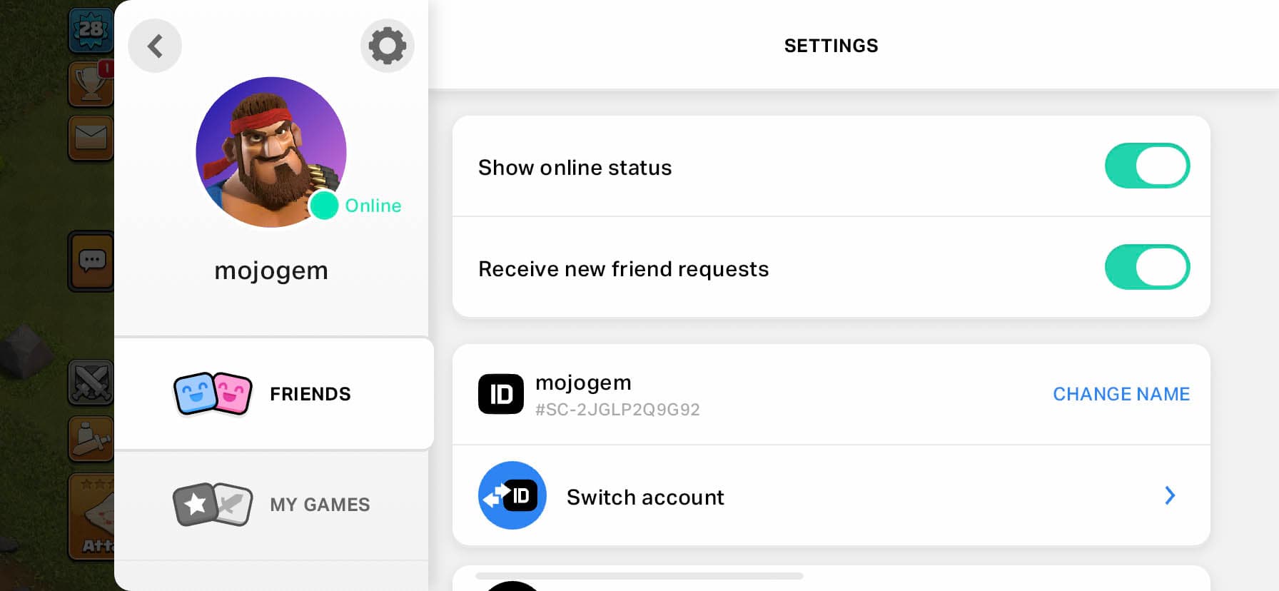This screenshot has width=1279, height=591.
Task: Open the in-game chat bubble icon
Action: pos(92,261)
